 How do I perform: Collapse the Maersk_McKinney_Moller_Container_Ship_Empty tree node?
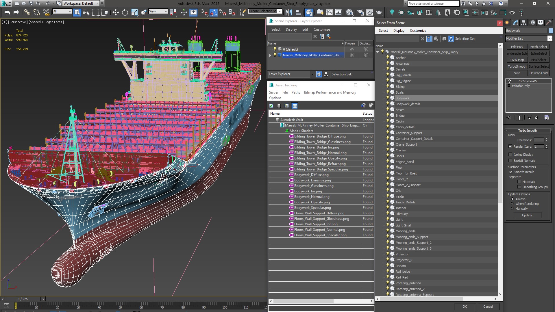378,52
